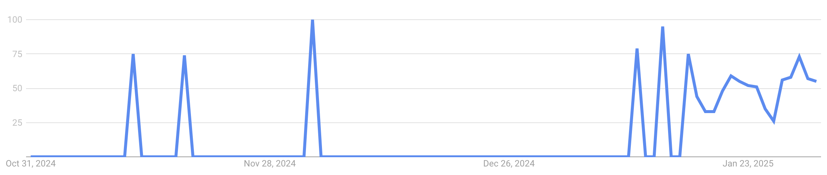Click the January spike peaking near 79
The height and width of the screenshot is (175, 827).
[x=637, y=49]
